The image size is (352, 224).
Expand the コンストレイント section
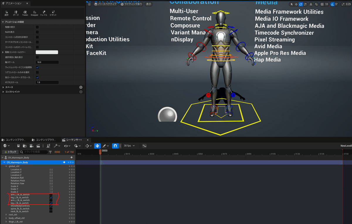pyautogui.click(x=3, y=92)
